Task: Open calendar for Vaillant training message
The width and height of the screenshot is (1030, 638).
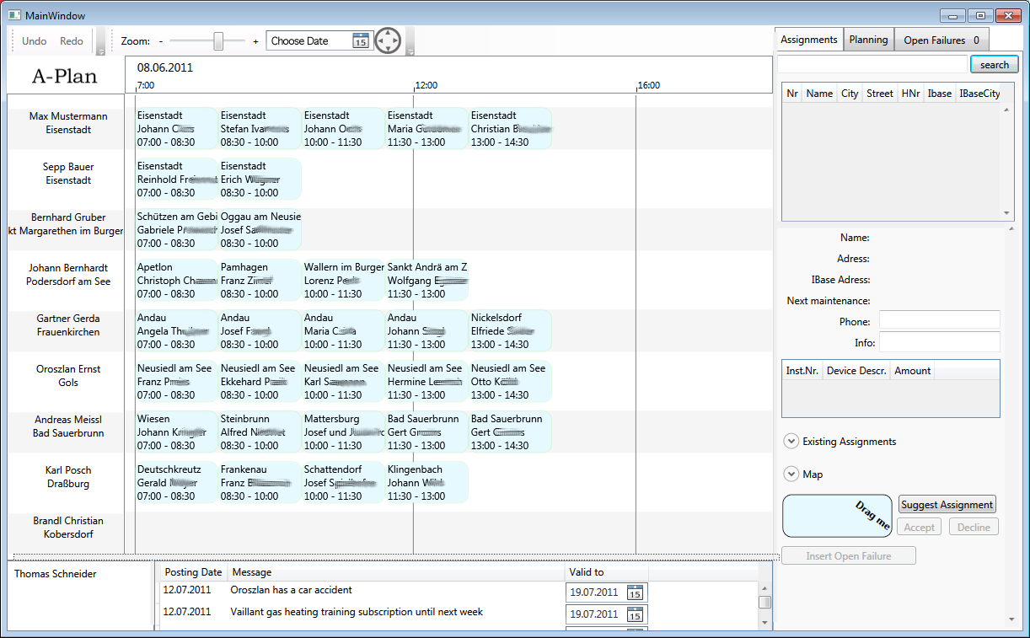Action: coord(636,614)
